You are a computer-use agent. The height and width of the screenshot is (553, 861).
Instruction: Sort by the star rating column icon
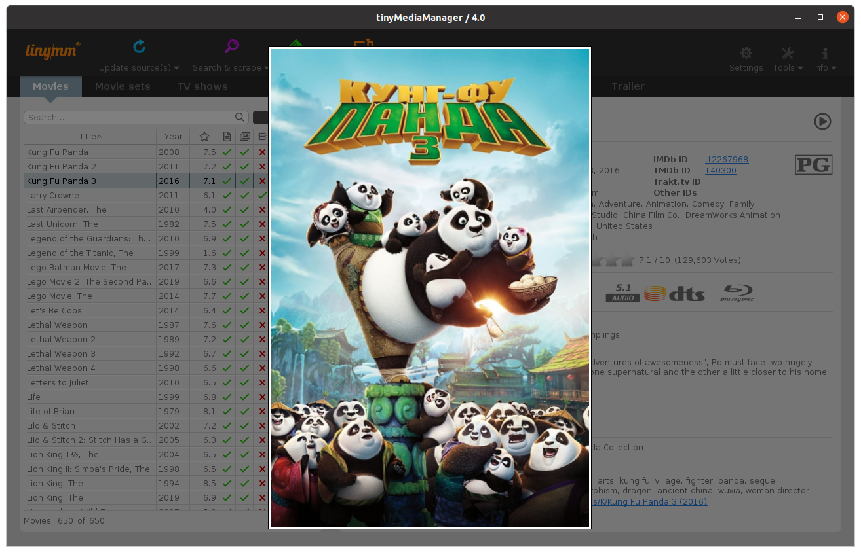[x=204, y=137]
